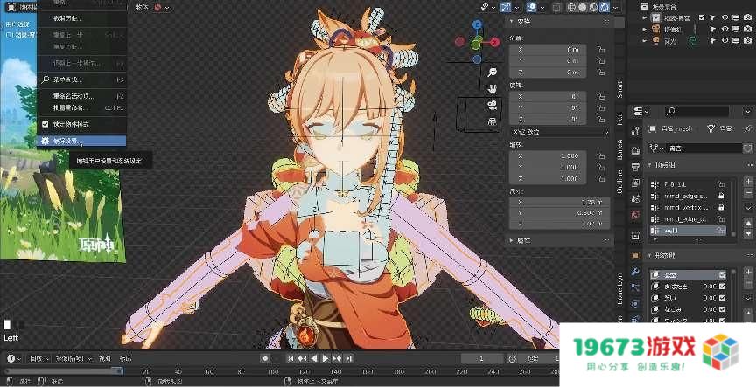The image size is (756, 387).
Task: Click the zoom magnifier icon in viewport
Action: click(493, 73)
